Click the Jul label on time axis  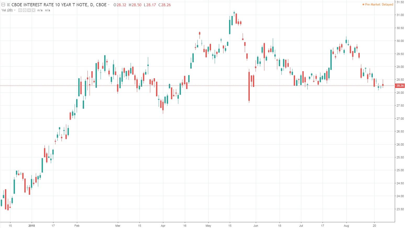[x=301, y=225]
